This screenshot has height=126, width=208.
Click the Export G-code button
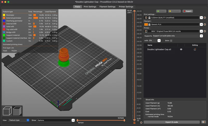click(172, 122)
